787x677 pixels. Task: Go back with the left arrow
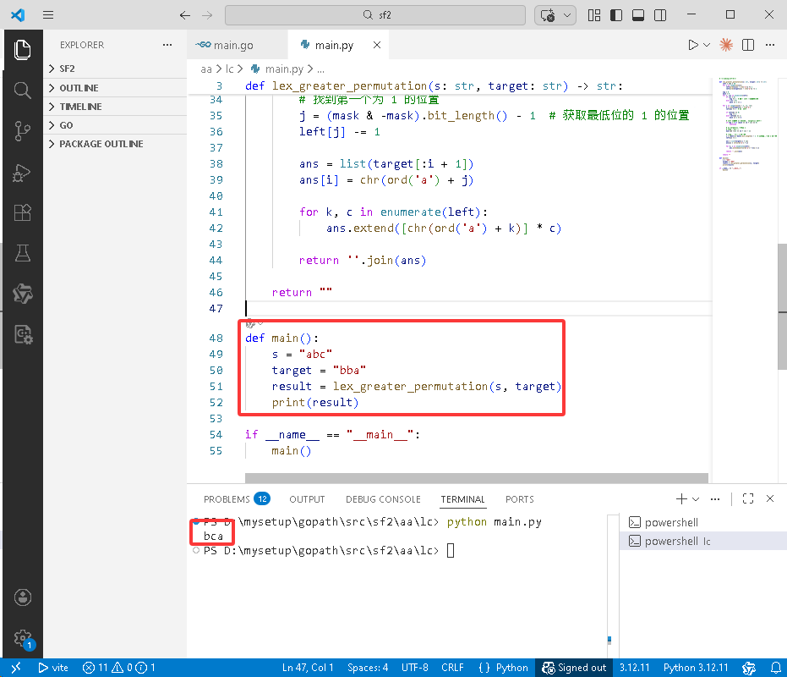coord(184,15)
